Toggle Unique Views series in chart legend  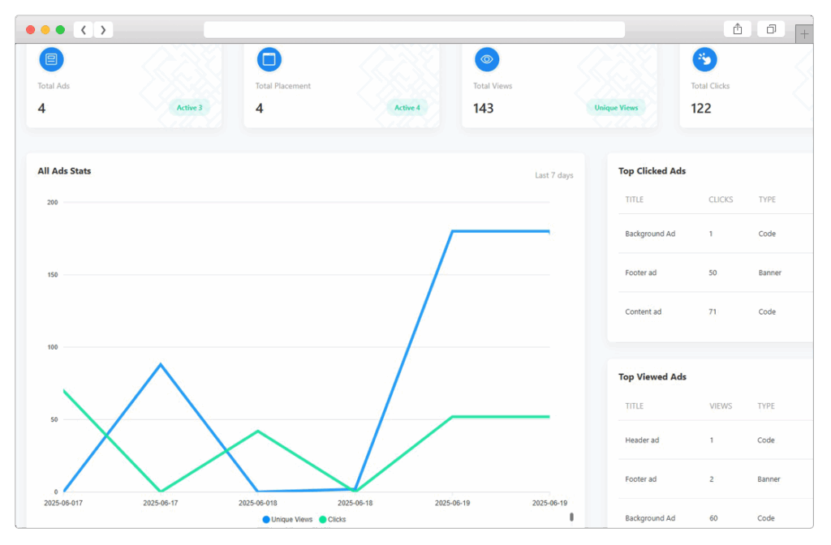click(x=287, y=519)
